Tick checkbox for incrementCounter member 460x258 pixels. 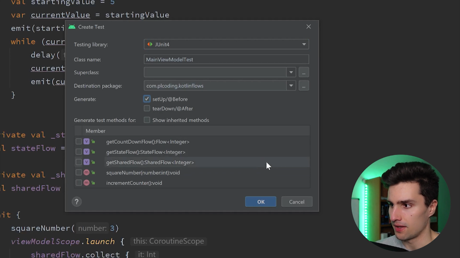point(79,183)
